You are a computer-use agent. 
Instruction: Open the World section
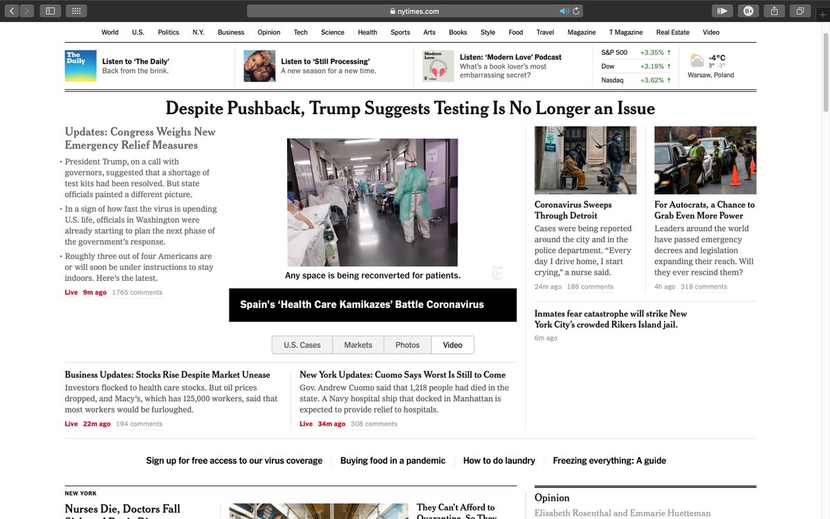click(110, 32)
